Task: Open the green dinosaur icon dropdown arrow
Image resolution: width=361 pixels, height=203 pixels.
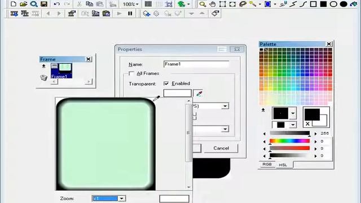Action: pyautogui.click(x=188, y=4)
